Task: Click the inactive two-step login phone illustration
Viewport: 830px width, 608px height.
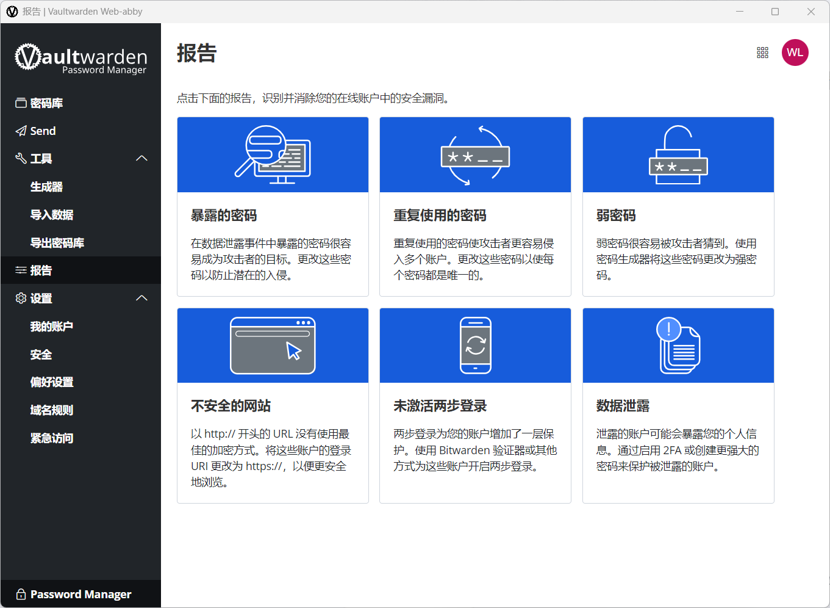Action: [476, 346]
